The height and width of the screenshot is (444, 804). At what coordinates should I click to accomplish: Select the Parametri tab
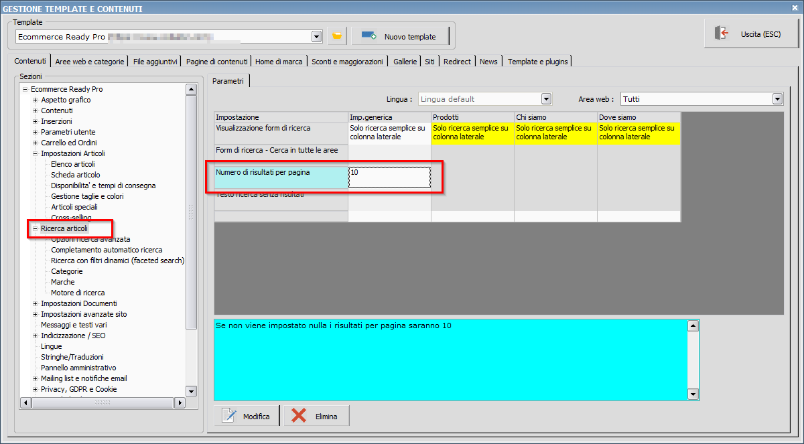pos(228,81)
